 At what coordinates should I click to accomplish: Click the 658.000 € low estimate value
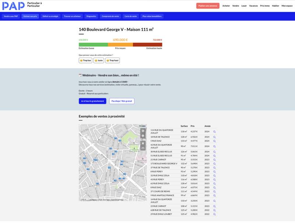(x=83, y=40)
